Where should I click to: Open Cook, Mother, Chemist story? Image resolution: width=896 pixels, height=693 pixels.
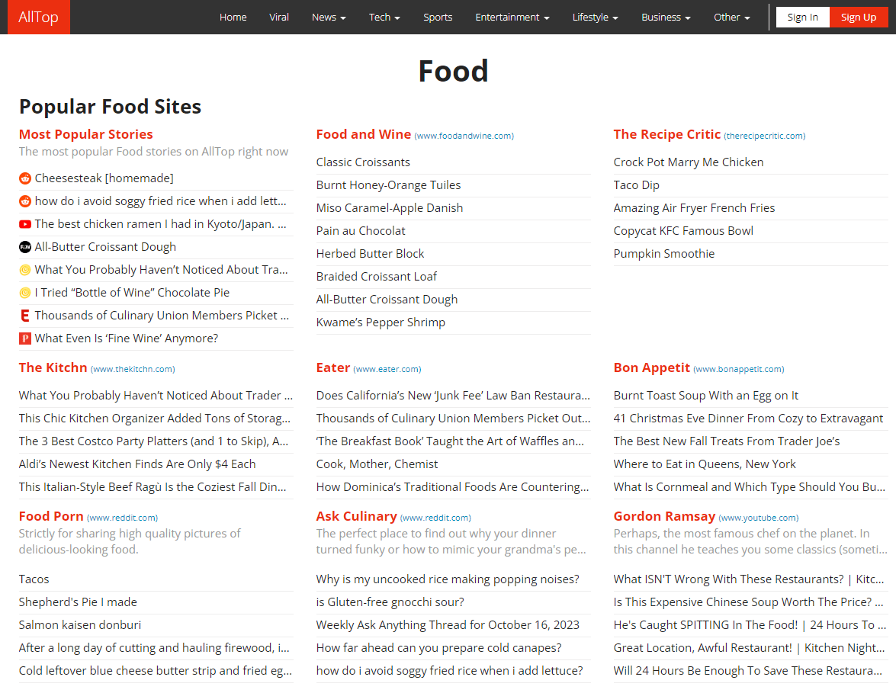[x=377, y=464]
